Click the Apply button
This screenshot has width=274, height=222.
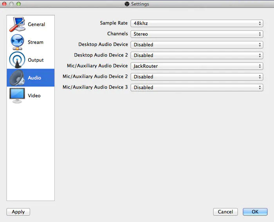[x=18, y=212]
